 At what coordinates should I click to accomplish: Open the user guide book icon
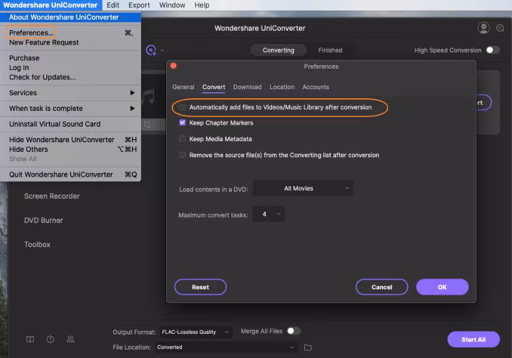[30, 339]
